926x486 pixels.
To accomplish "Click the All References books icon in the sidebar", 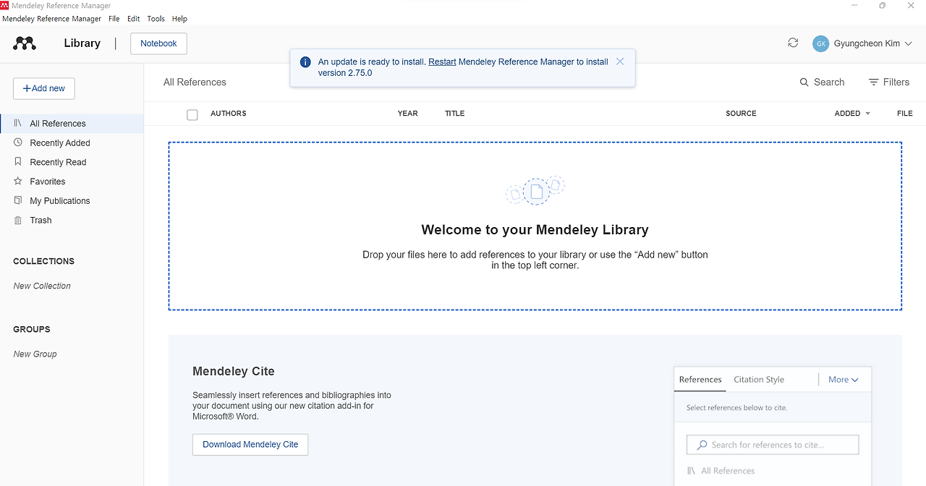I will click(18, 124).
